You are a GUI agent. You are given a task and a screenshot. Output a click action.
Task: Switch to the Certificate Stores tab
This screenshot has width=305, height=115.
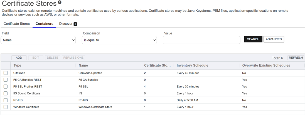coord(17,24)
